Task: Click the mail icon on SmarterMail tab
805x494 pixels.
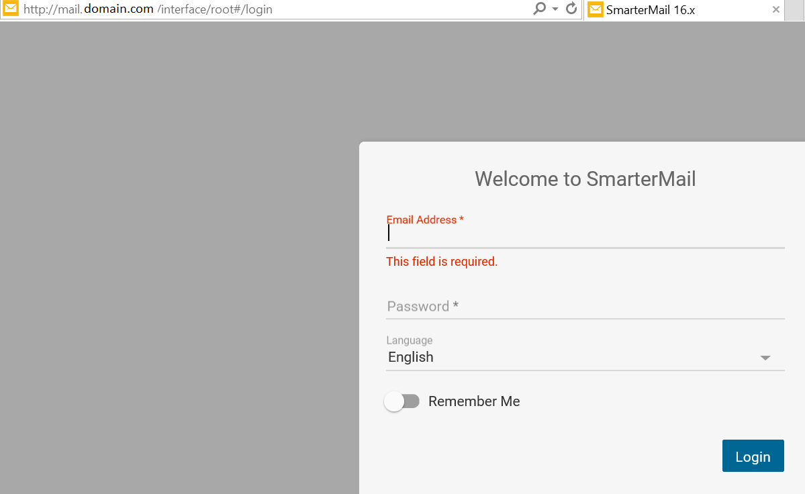Action: click(x=595, y=9)
